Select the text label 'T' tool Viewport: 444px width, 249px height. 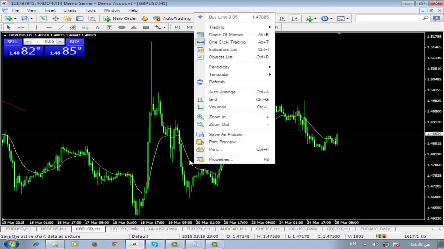(109, 27)
